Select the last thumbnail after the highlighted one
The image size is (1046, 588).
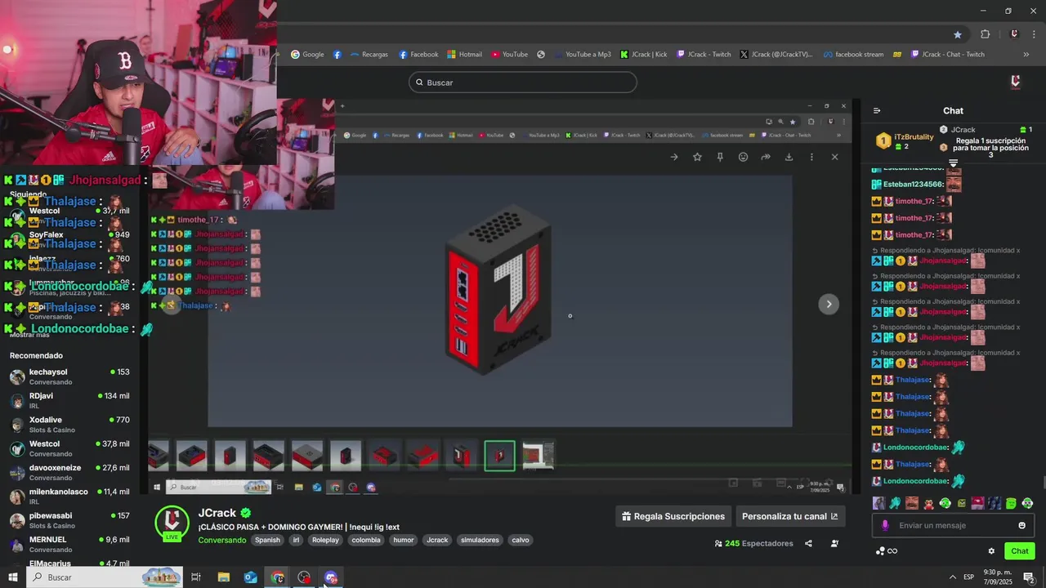point(538,456)
